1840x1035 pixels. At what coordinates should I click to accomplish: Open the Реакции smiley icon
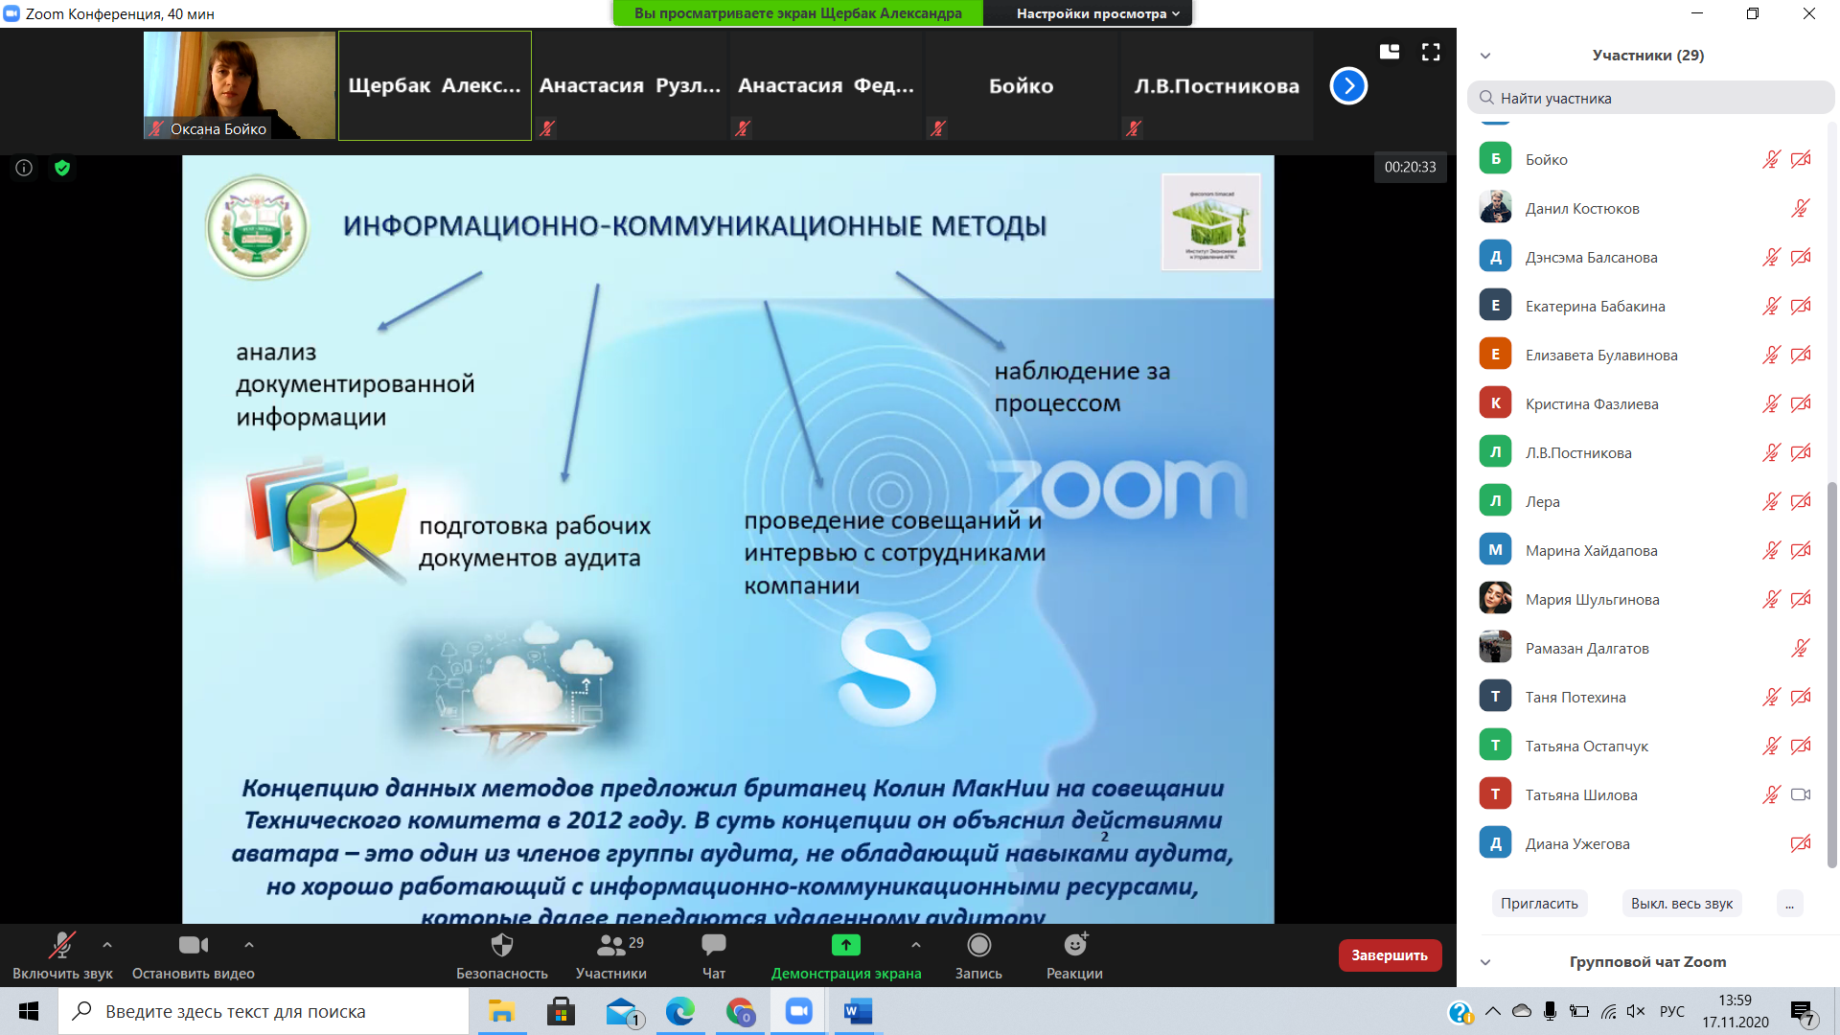click(x=1074, y=946)
